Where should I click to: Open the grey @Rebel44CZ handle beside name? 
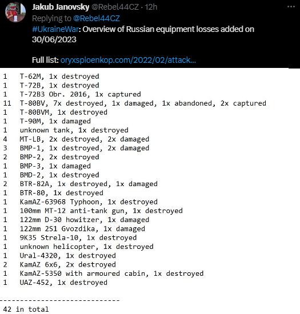point(115,7)
